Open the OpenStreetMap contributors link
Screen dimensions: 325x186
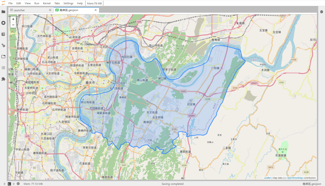click(x=295, y=178)
